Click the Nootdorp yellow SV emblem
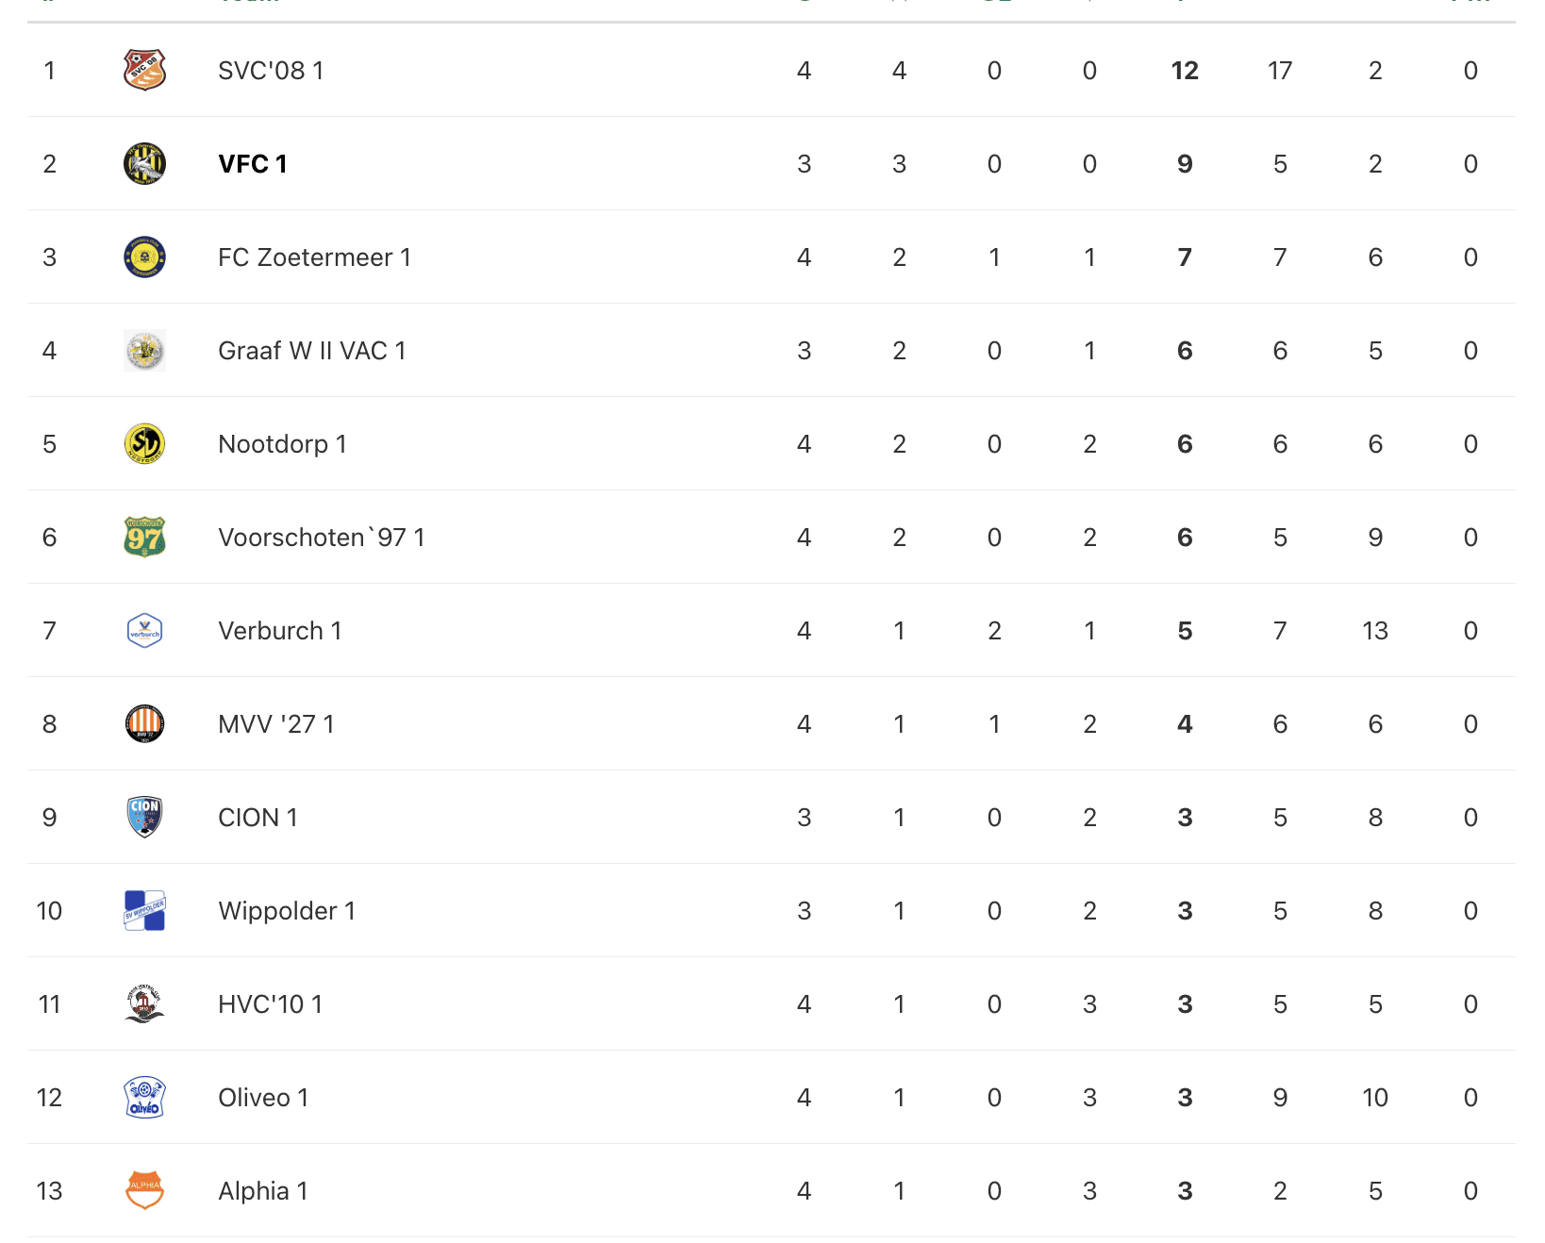 pyautogui.click(x=144, y=443)
